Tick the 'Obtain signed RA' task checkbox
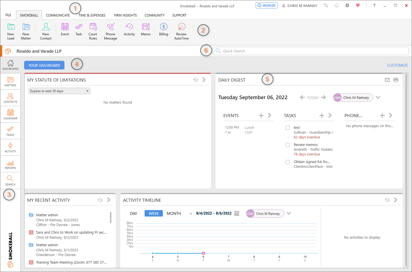 (x=288, y=162)
